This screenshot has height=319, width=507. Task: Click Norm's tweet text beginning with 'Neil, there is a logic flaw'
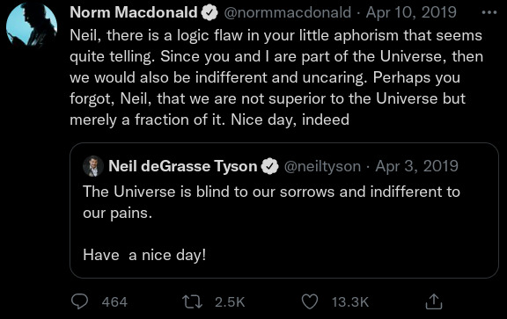[276, 77]
